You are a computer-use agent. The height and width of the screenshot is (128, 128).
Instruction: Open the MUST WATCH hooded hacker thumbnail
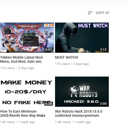pyautogui.click(x=82, y=38)
